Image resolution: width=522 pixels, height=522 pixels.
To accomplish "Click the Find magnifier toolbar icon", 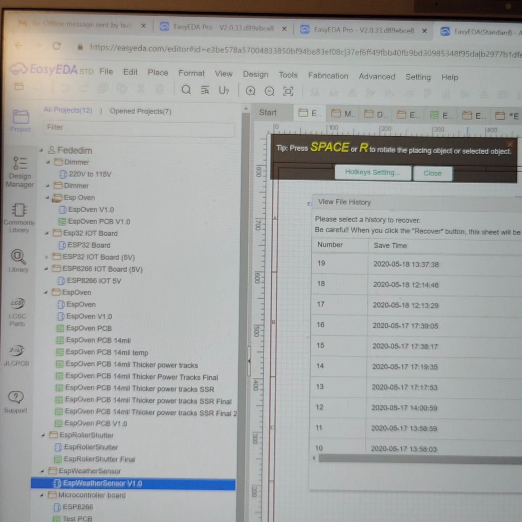I will coord(186,90).
